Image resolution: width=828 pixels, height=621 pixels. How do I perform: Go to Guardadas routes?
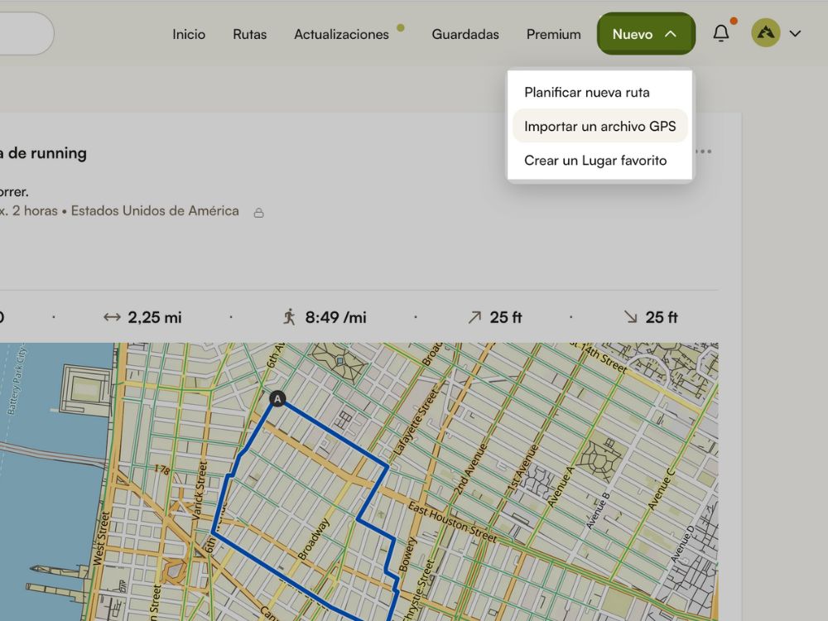465,34
